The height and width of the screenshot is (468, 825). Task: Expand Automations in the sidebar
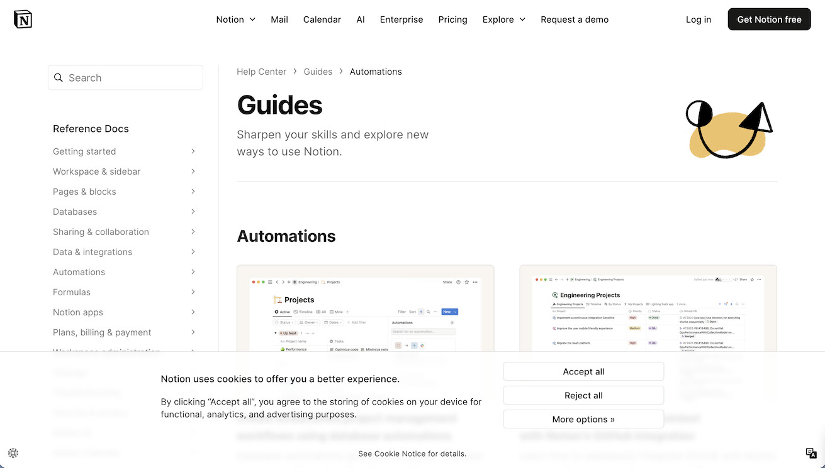pos(79,272)
